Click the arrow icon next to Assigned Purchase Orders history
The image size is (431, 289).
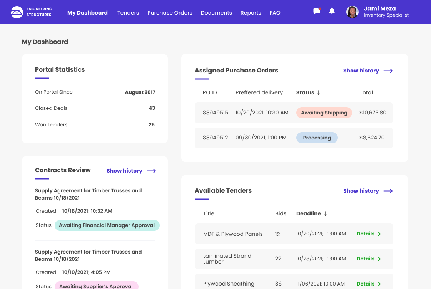coord(388,71)
